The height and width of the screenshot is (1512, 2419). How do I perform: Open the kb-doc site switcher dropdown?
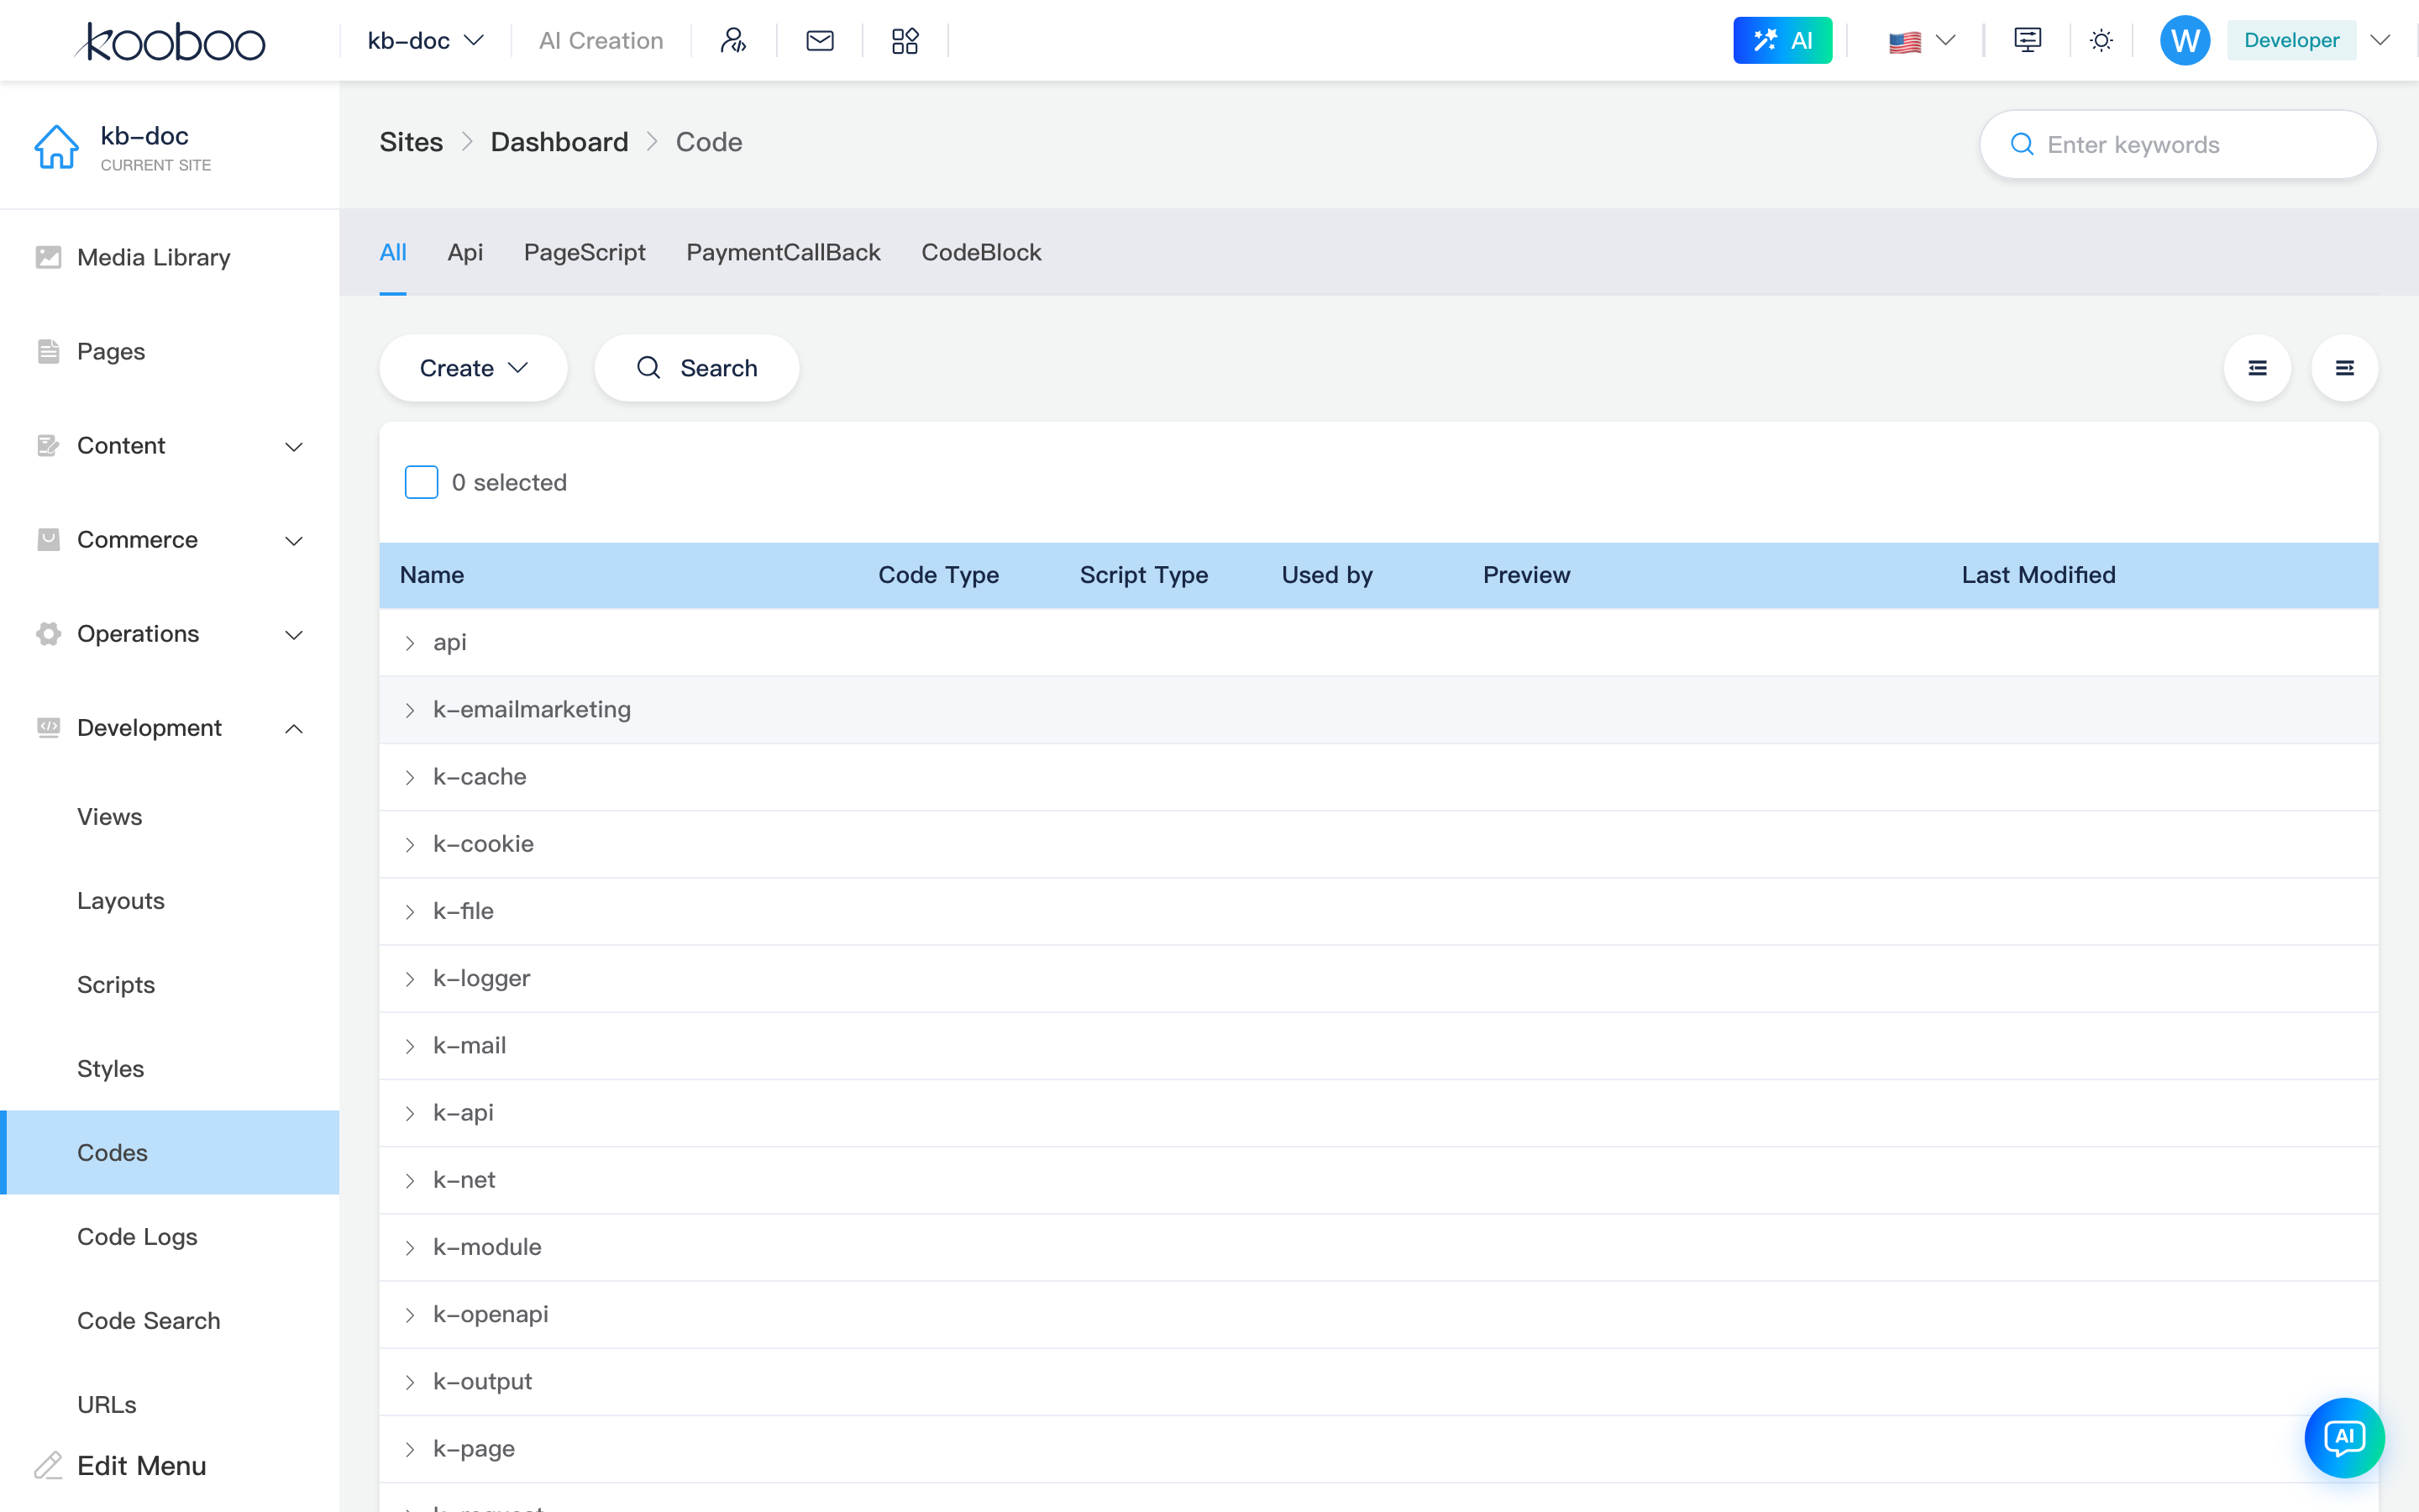[x=426, y=41]
